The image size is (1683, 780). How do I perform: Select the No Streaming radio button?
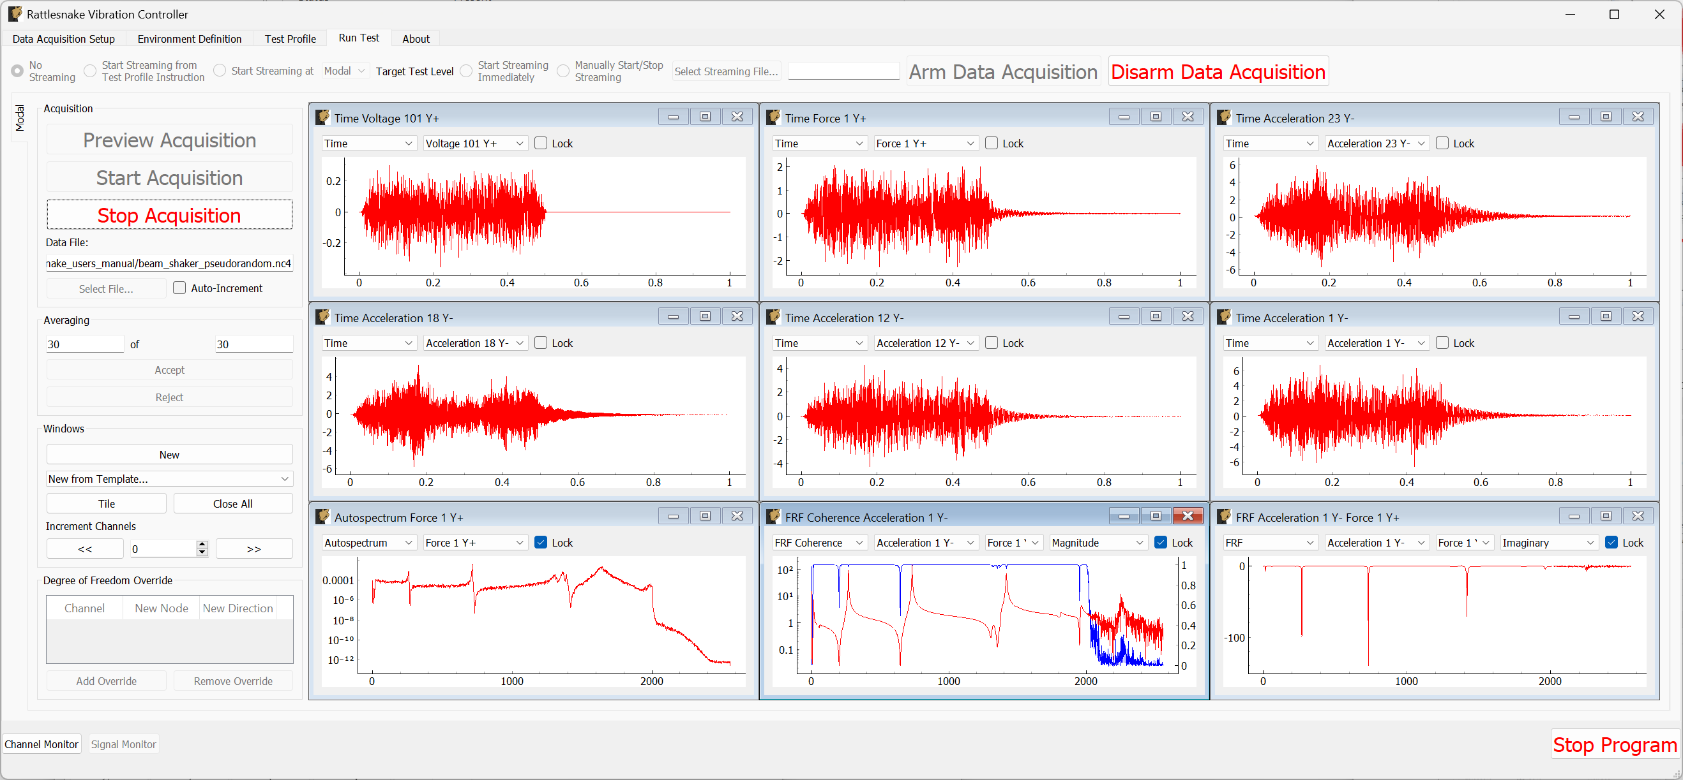point(18,71)
